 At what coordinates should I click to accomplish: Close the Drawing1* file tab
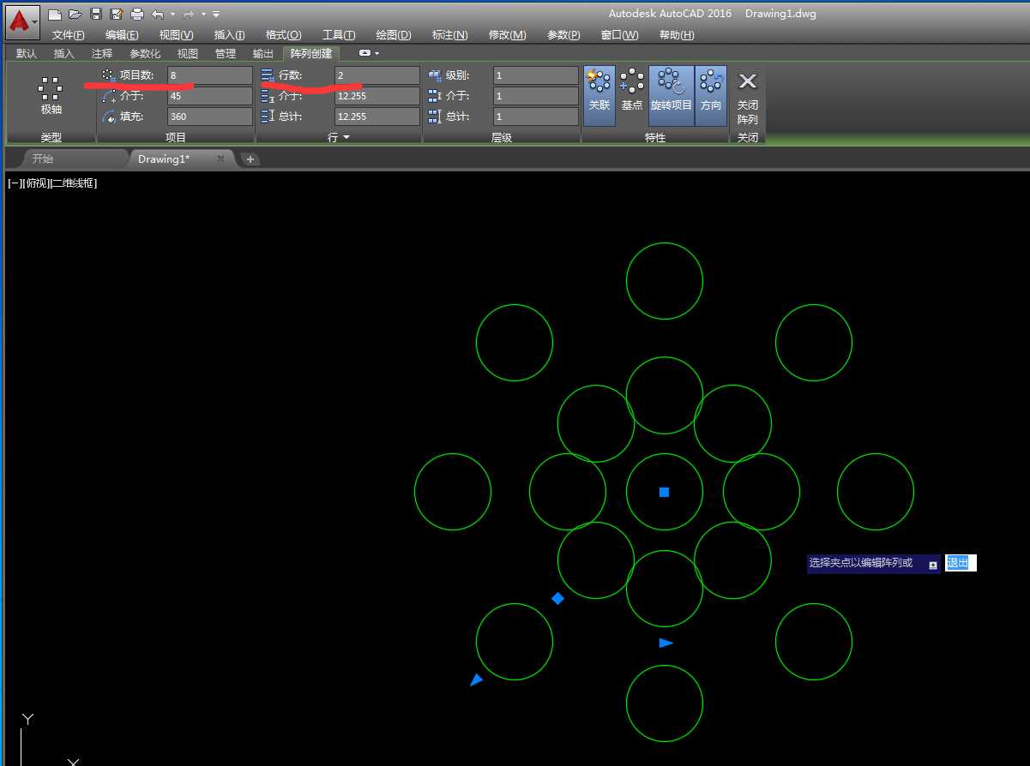pos(220,159)
